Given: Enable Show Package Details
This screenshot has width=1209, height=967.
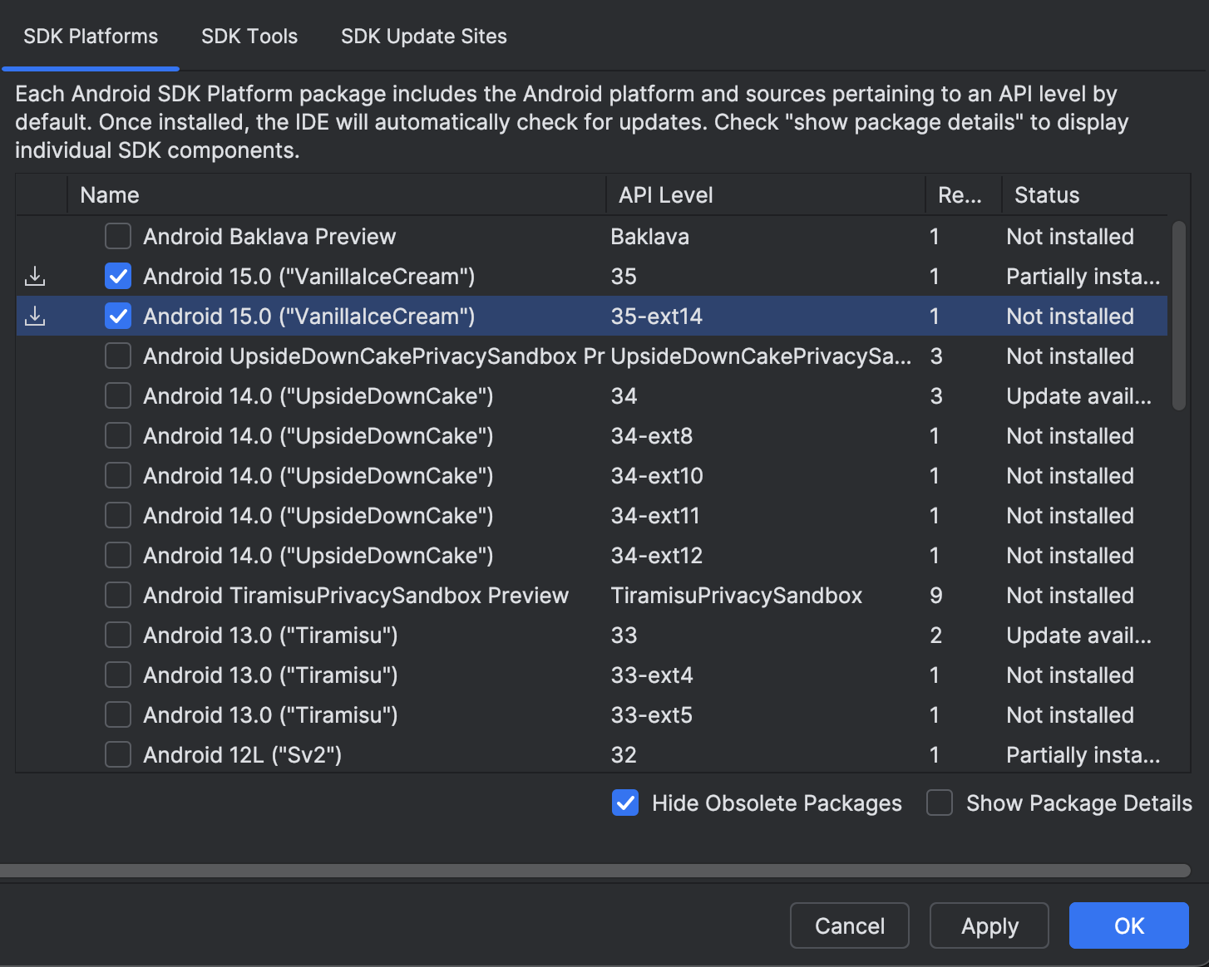Looking at the screenshot, I should 939,803.
